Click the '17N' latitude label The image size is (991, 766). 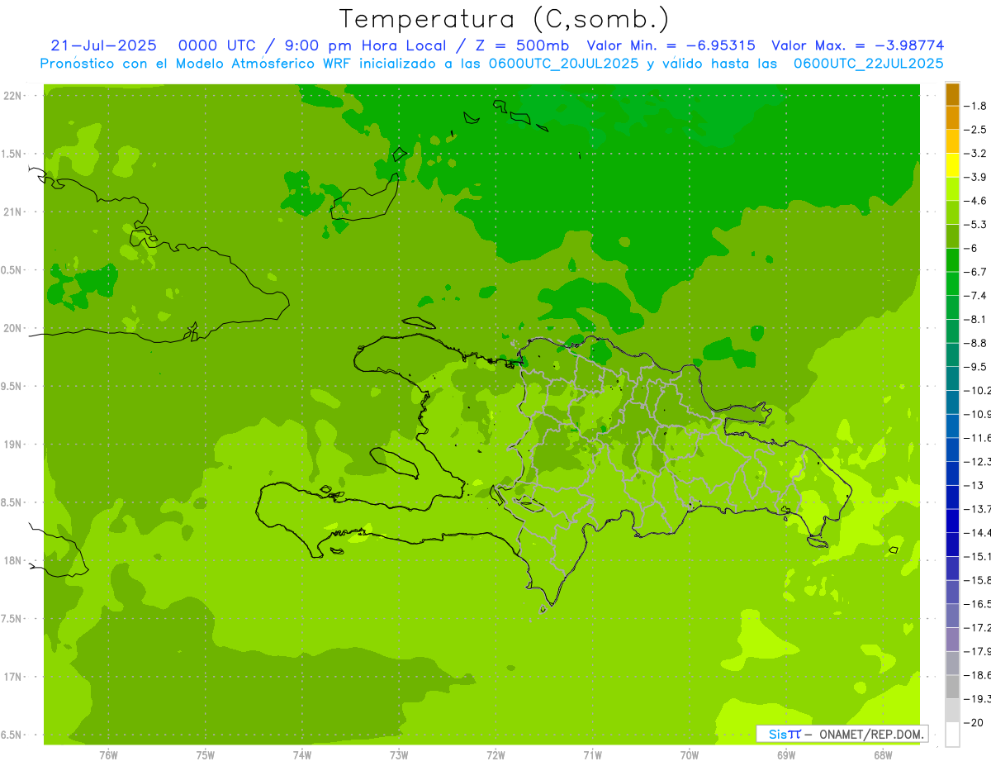coord(12,677)
